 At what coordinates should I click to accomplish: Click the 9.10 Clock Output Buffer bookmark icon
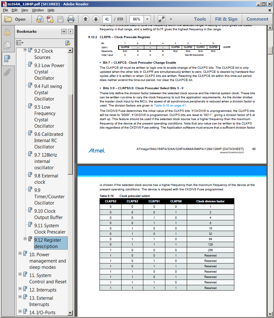click(30, 210)
